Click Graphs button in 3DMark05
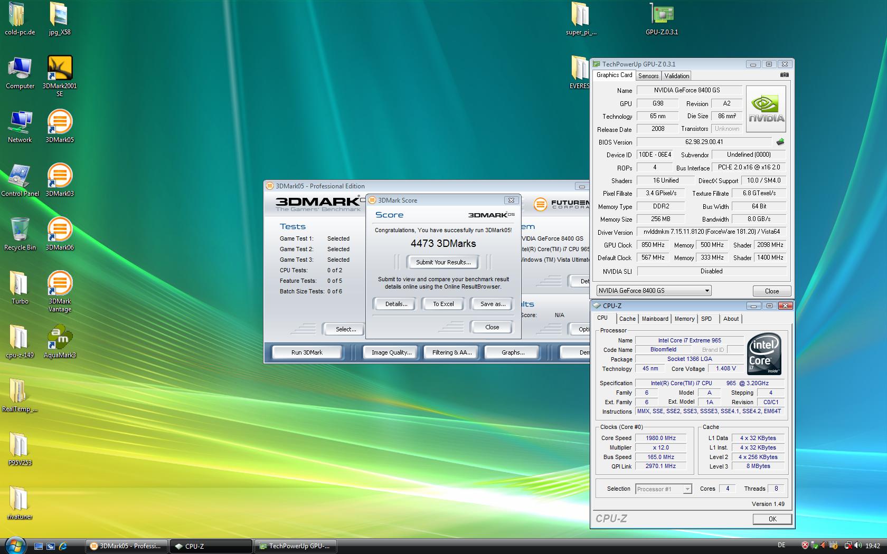The width and height of the screenshot is (887, 554). click(513, 352)
